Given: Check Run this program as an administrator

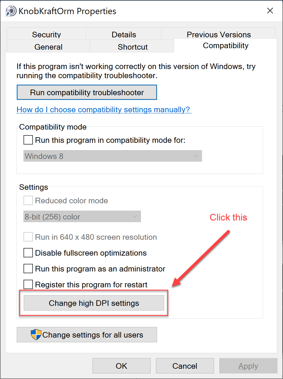Looking at the screenshot, I should click(28, 269).
